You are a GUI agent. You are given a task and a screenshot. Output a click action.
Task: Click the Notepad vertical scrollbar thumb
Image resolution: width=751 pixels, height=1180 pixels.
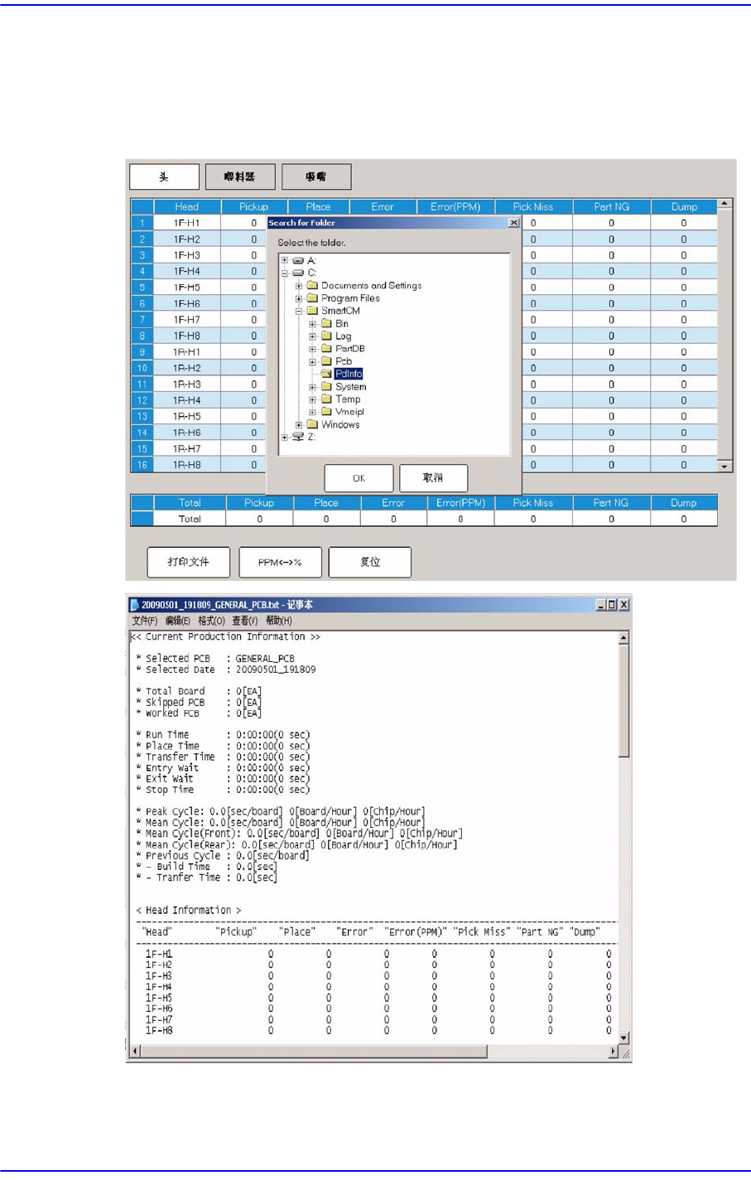click(x=624, y=700)
